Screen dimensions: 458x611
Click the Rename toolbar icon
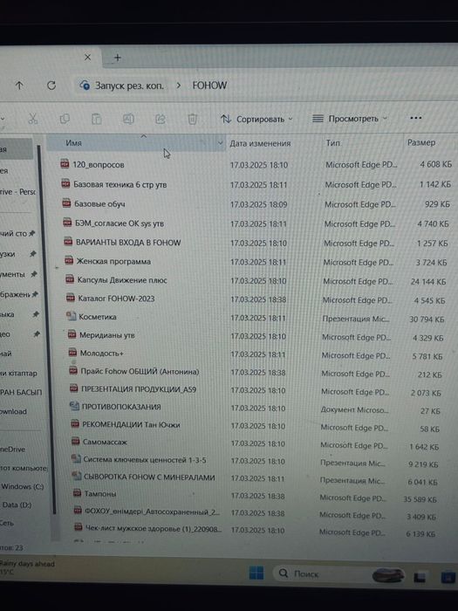click(128, 119)
